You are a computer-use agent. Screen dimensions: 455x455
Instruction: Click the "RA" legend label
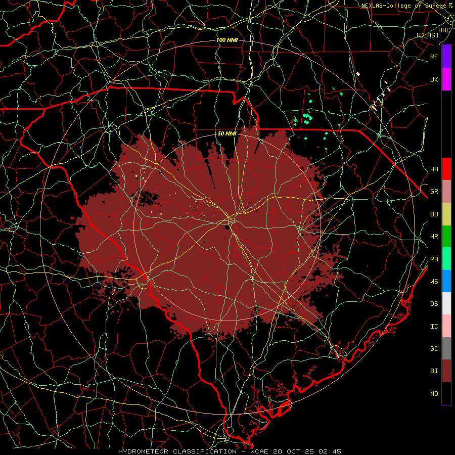[434, 259]
